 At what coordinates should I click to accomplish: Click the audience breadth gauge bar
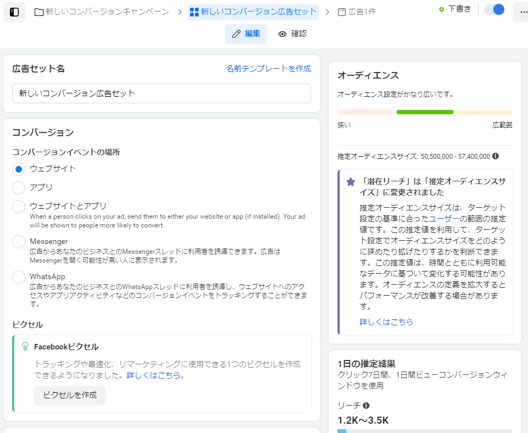click(x=424, y=112)
